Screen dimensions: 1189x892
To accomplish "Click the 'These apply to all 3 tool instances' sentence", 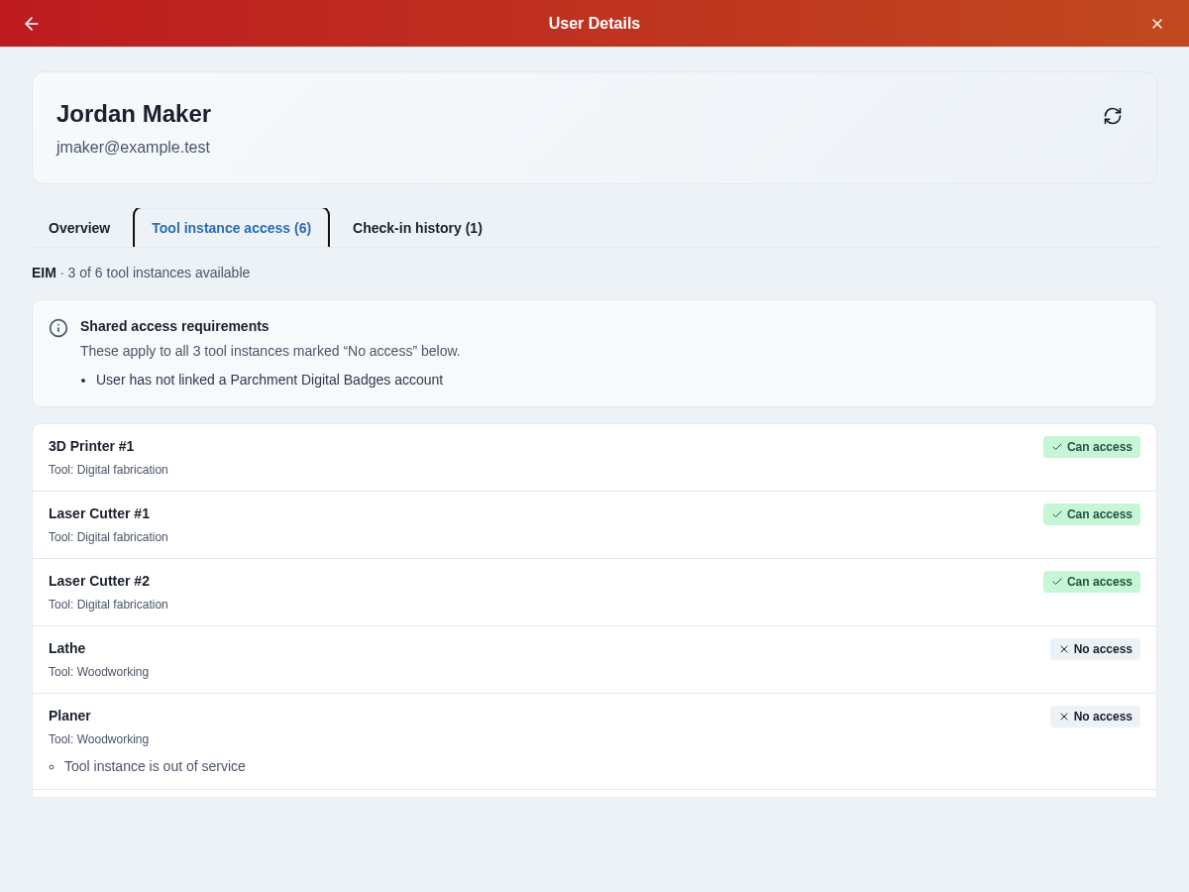I will pos(270,351).
